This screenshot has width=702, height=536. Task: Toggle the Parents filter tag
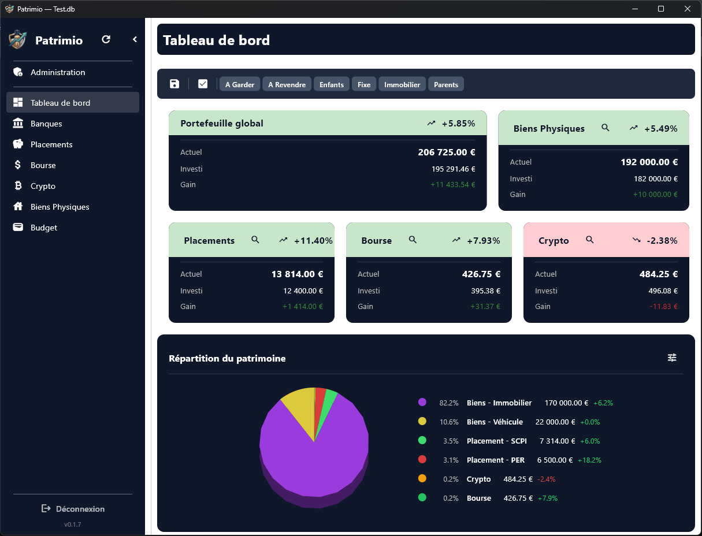tap(446, 84)
